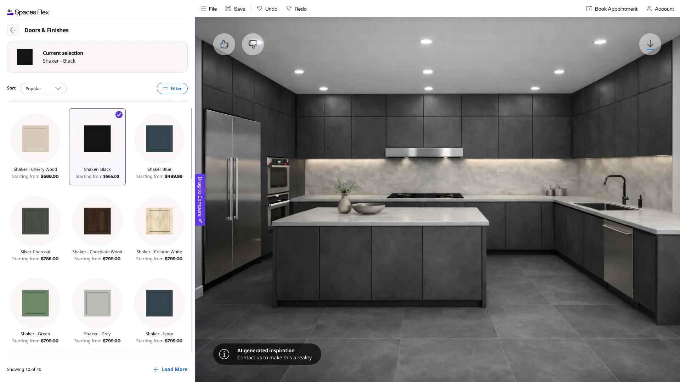Click Load More finishes
Viewport: 680px width, 382px height.
click(x=170, y=369)
